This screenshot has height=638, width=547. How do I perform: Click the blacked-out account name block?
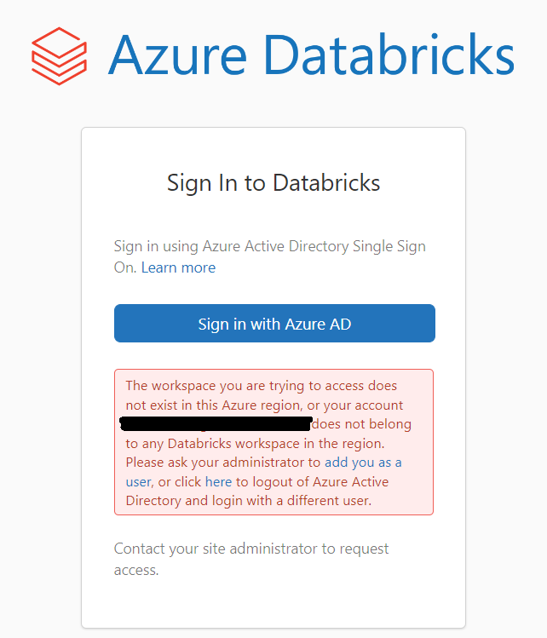[216, 422]
